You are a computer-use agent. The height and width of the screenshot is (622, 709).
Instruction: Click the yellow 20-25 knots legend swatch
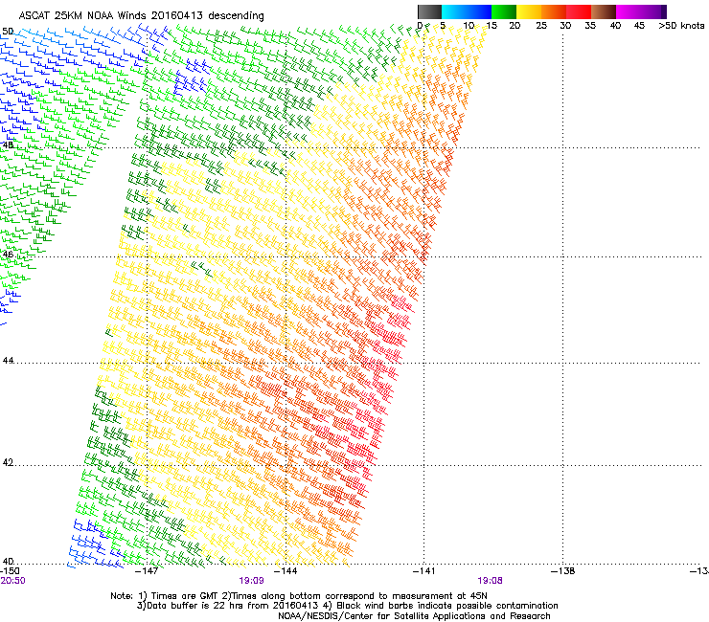pyautogui.click(x=529, y=11)
